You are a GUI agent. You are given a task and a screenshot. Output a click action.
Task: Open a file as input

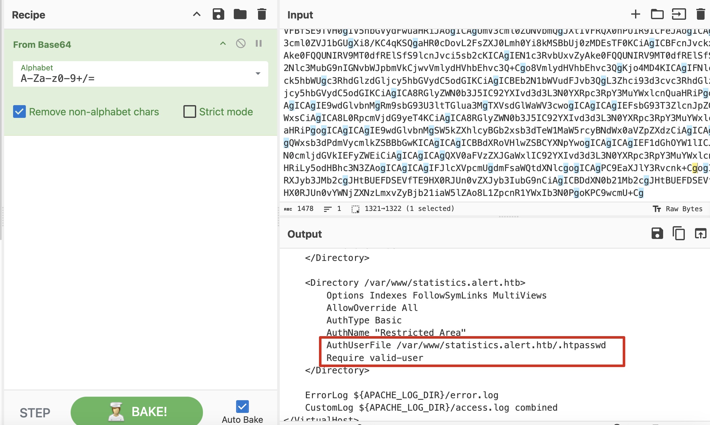tap(679, 14)
